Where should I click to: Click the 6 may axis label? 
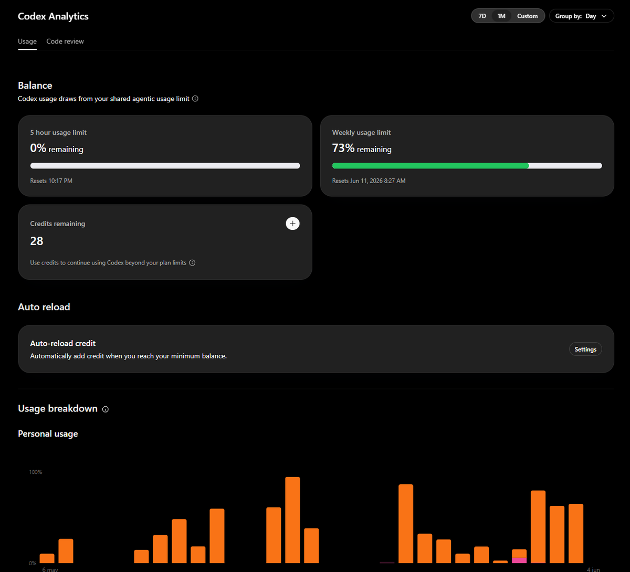[50, 569]
